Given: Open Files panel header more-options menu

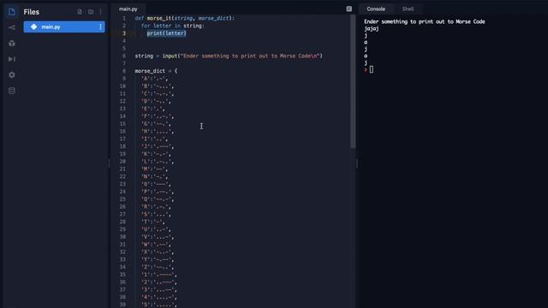Looking at the screenshot, I should [x=101, y=12].
